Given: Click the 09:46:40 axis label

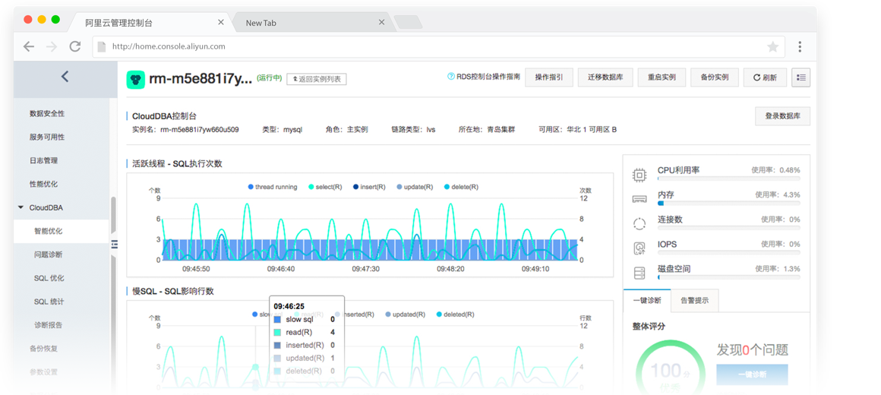Looking at the screenshot, I should (x=282, y=269).
